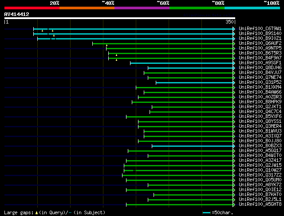Click UniRef100_A3IXQ7 hit name

point(260,136)
